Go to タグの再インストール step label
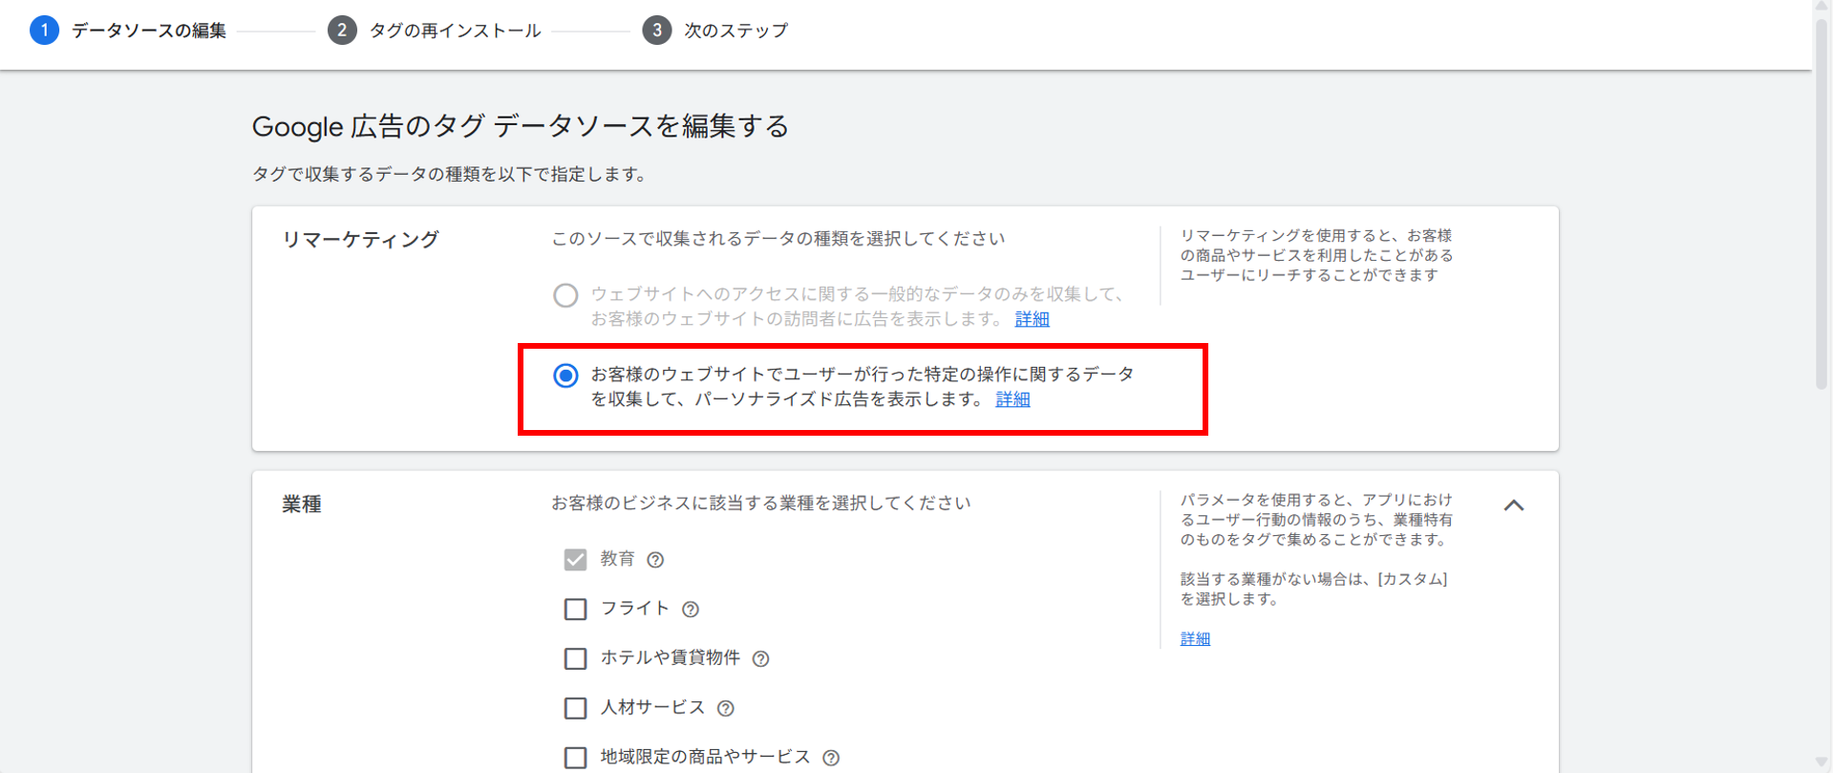This screenshot has width=1833, height=773. [455, 31]
